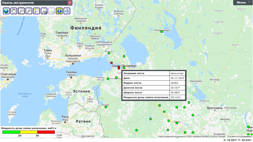Click the green marker at Выборг
Image resolution: width=253 pixels, height=142 pixels.
click(x=109, y=53)
